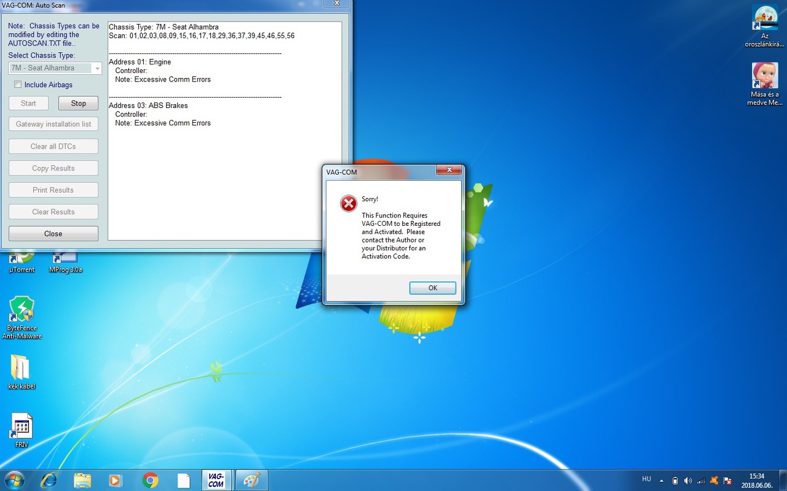Click the Start button in Auto Scan

click(28, 103)
